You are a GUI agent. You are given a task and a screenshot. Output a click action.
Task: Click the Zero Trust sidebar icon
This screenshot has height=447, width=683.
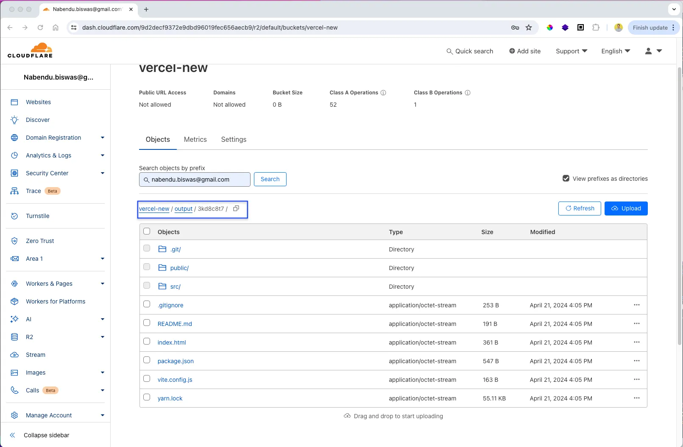(14, 241)
